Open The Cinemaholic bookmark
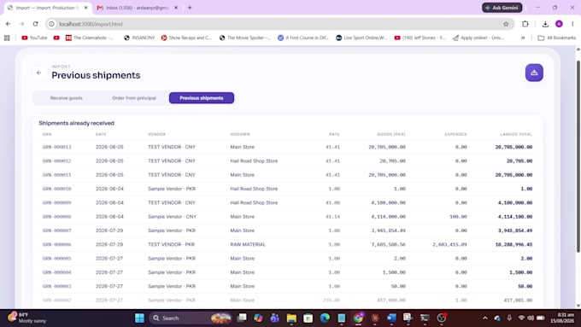The image size is (581, 327). [x=90, y=38]
